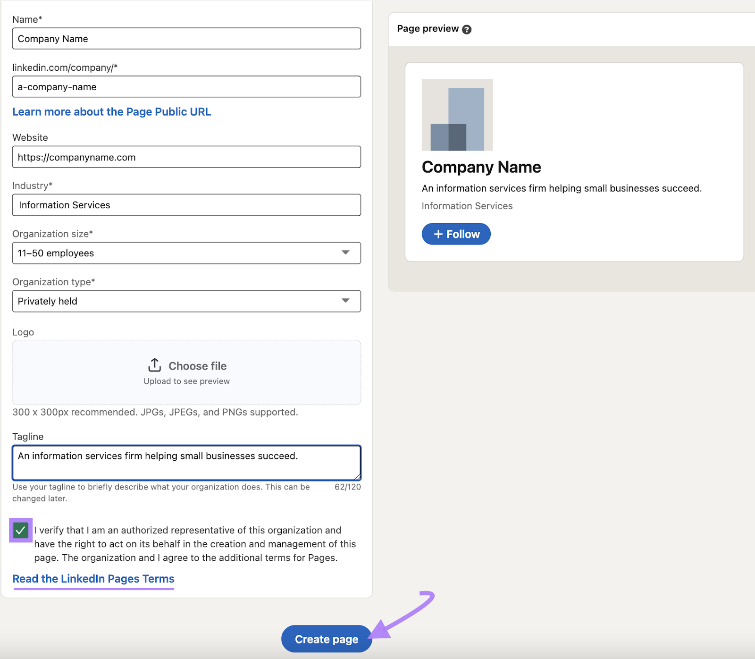Check the authorized representative verification checkbox
Image resolution: width=755 pixels, height=659 pixels.
tap(21, 531)
